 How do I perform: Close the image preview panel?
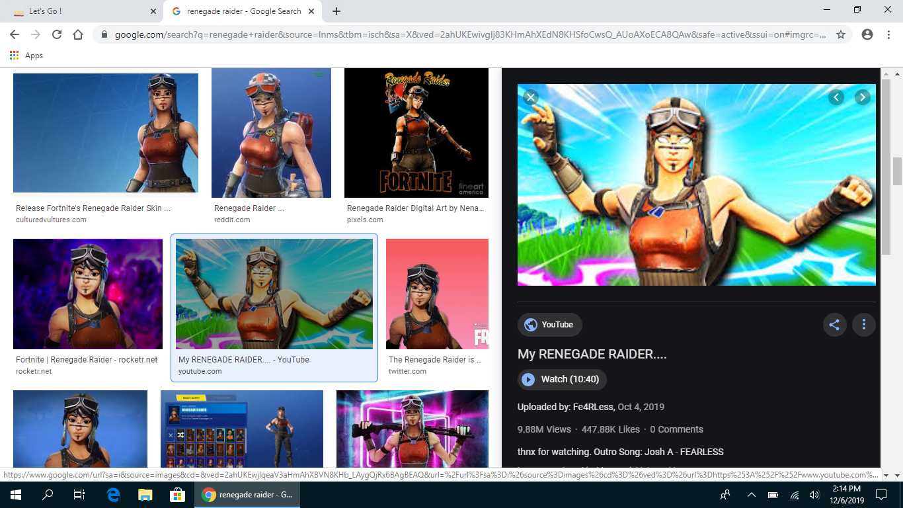point(530,97)
